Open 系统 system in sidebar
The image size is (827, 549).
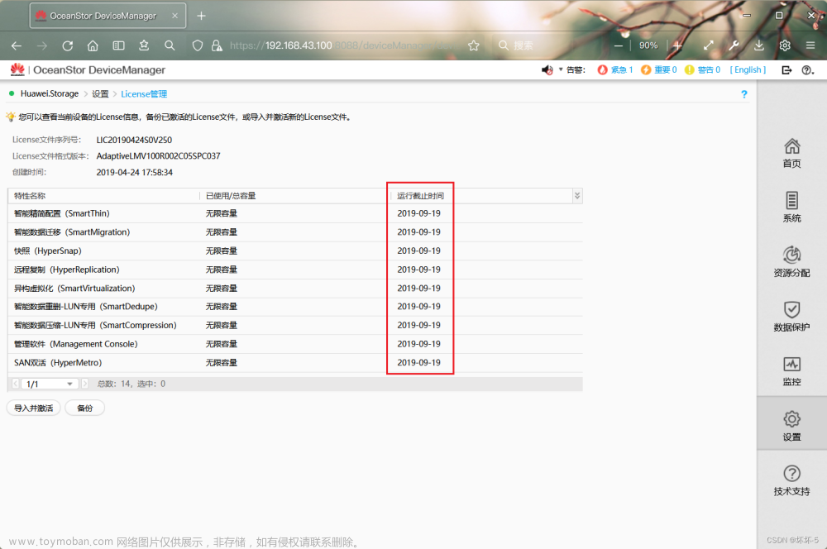(x=791, y=208)
